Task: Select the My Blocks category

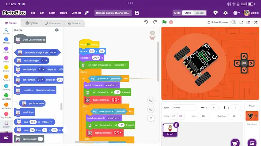Action: [6, 115]
